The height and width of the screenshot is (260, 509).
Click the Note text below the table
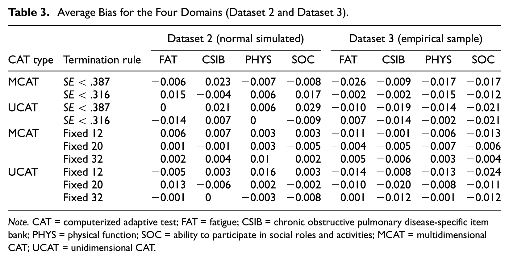tap(248, 235)
